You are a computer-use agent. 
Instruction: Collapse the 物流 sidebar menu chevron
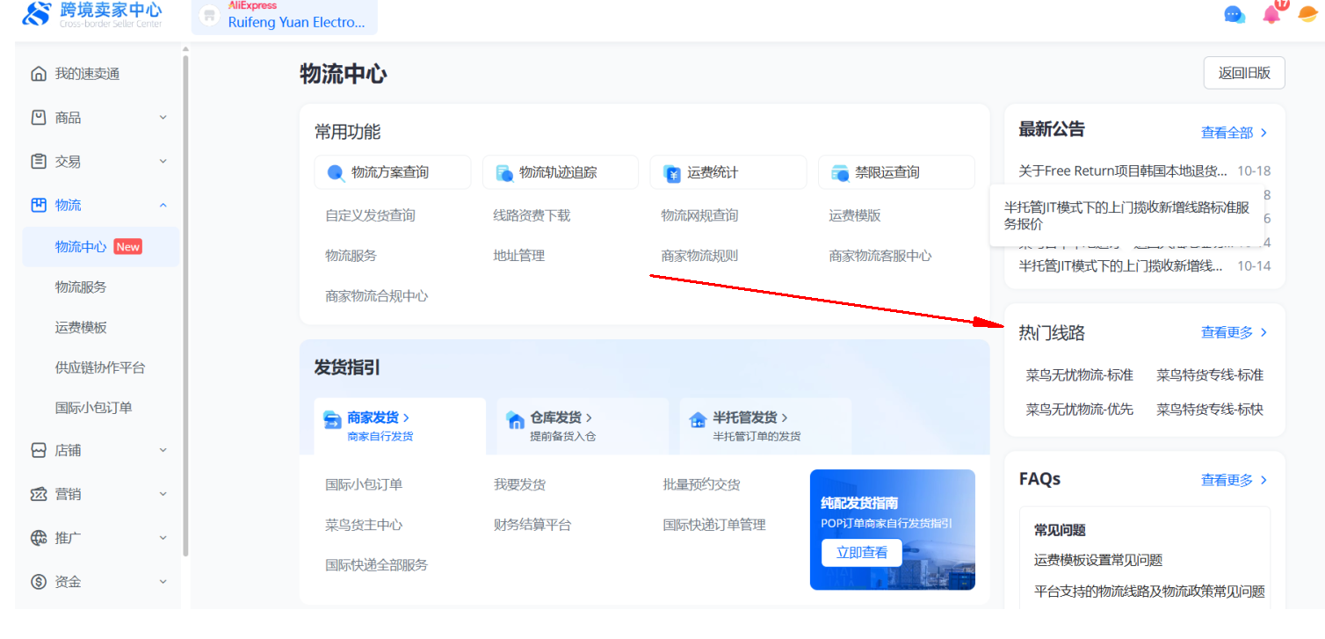click(x=163, y=205)
